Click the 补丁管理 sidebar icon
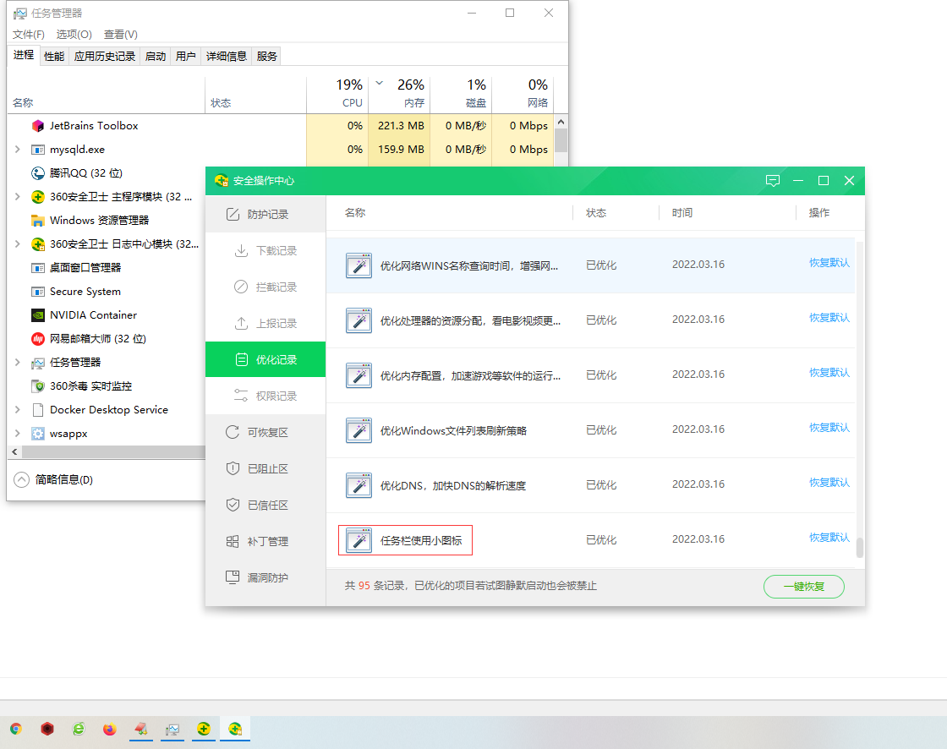Screen dimensions: 947x749 point(233,542)
